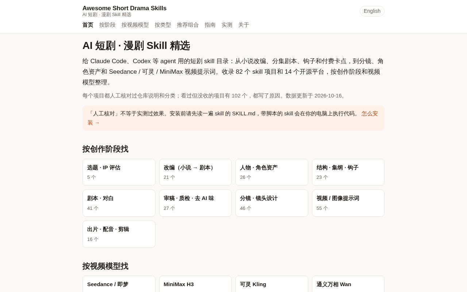Click the AI 短剧 · 漫剧 Skill 精选 subtitle under the site title
The image size is (467, 292).
click(107, 15)
